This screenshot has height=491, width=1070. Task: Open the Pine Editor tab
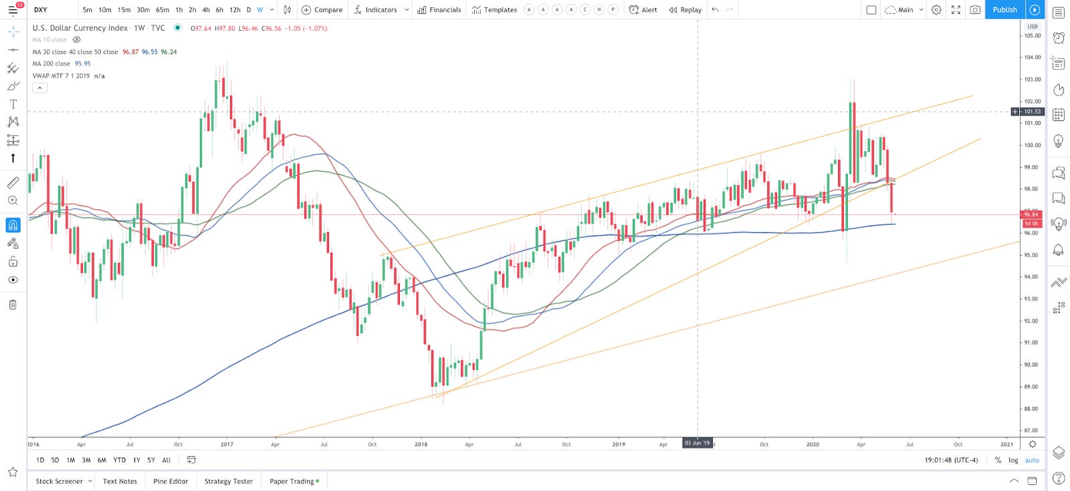click(171, 481)
